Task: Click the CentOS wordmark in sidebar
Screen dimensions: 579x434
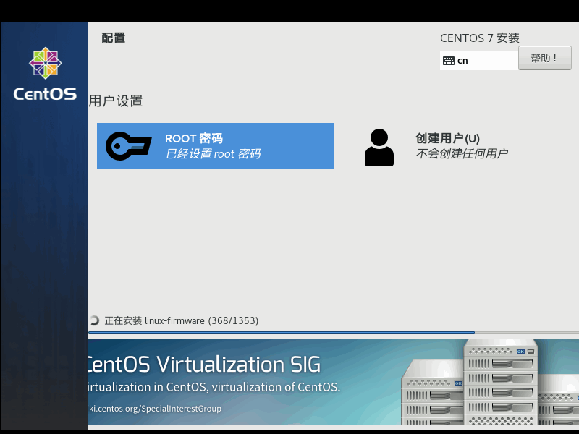Action: point(45,94)
